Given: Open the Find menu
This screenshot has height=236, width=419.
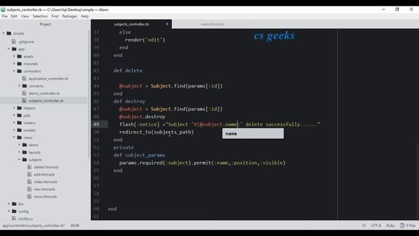Looking at the screenshot, I should [55, 16].
